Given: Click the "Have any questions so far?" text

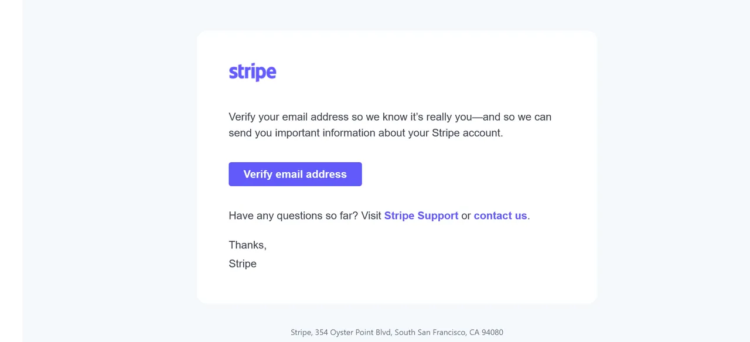Looking at the screenshot, I should point(294,216).
